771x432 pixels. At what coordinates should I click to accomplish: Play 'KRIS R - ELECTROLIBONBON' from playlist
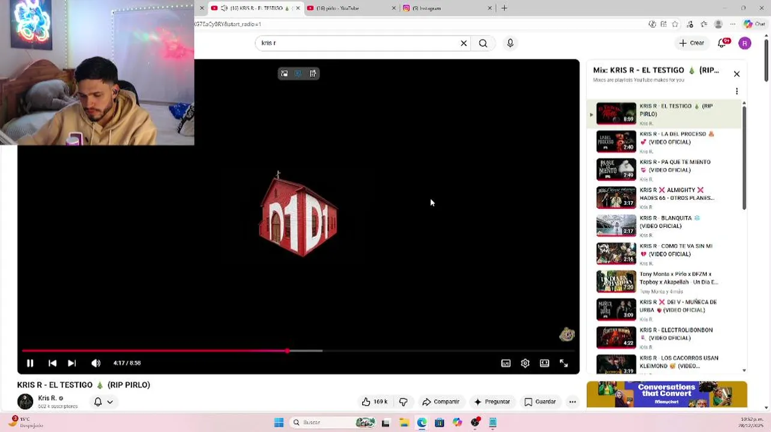(665, 338)
